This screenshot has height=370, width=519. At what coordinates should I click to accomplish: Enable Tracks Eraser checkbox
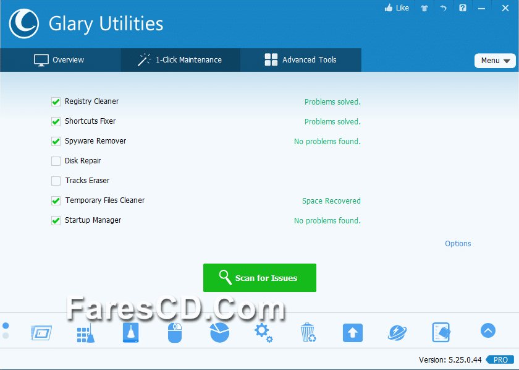[56, 181]
